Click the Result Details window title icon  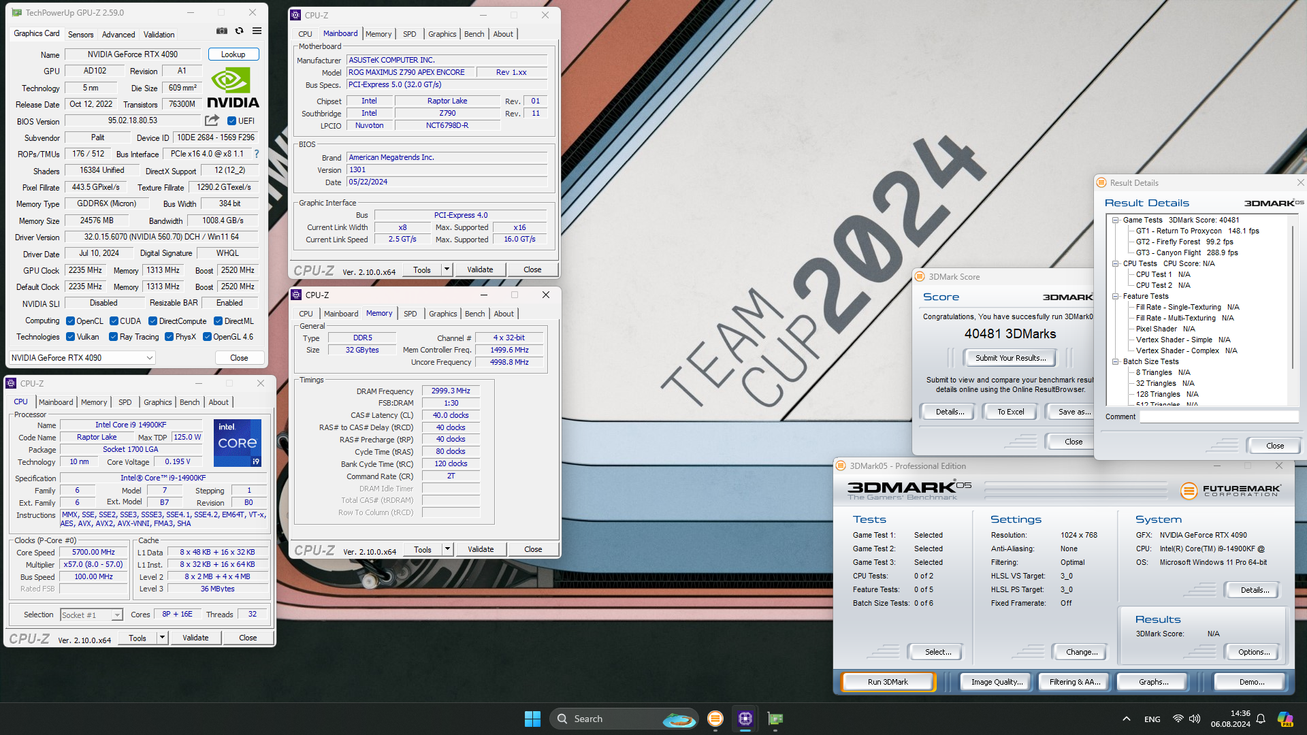pyautogui.click(x=1101, y=183)
